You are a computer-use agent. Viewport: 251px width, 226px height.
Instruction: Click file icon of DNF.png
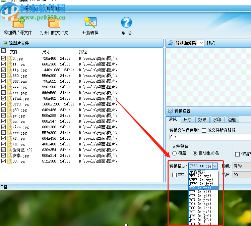pos(10,81)
